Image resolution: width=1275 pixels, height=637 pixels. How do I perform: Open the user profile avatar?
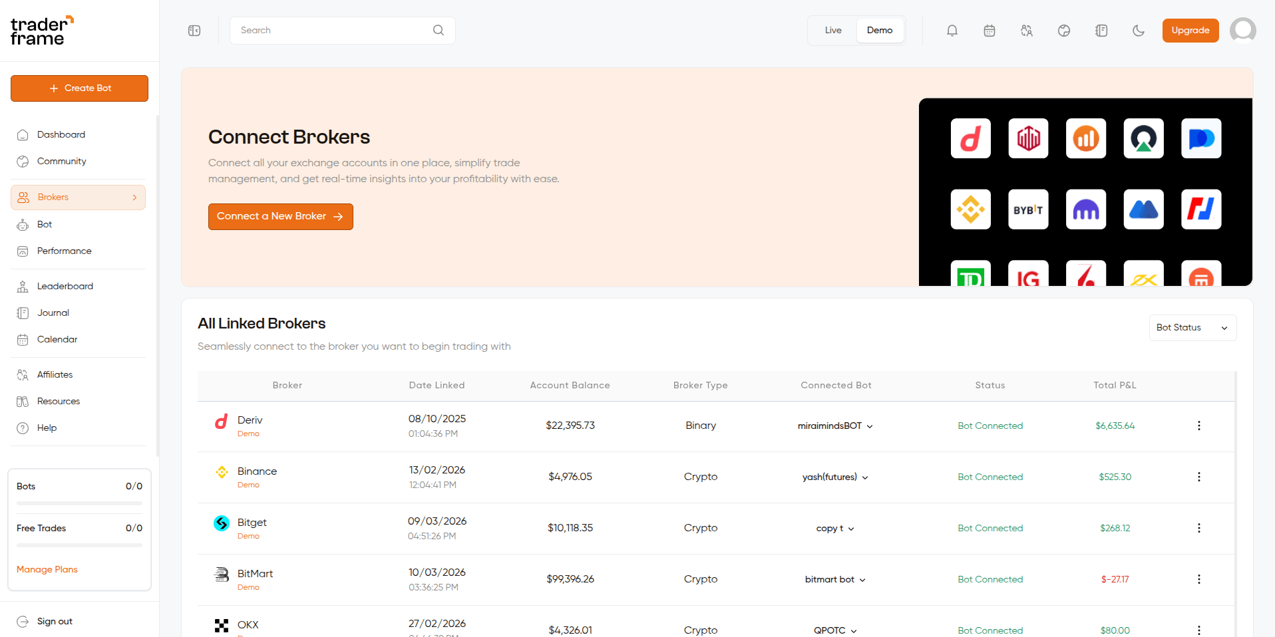click(x=1243, y=30)
